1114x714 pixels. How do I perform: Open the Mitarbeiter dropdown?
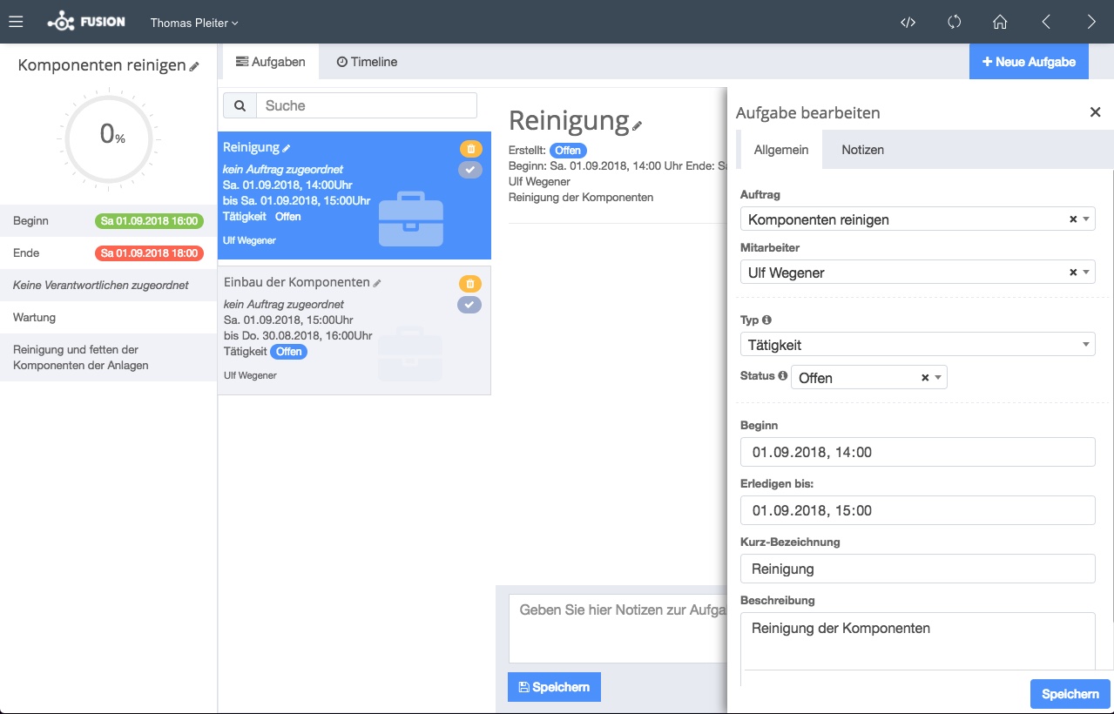[918, 273]
